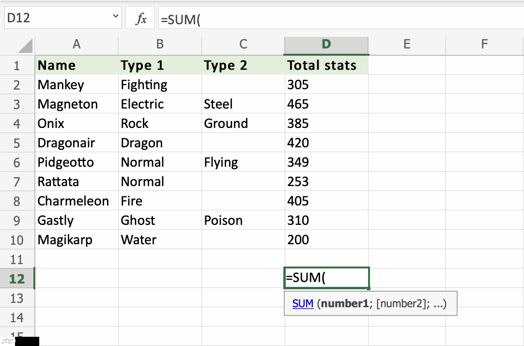Click the Flying cell

point(243,162)
